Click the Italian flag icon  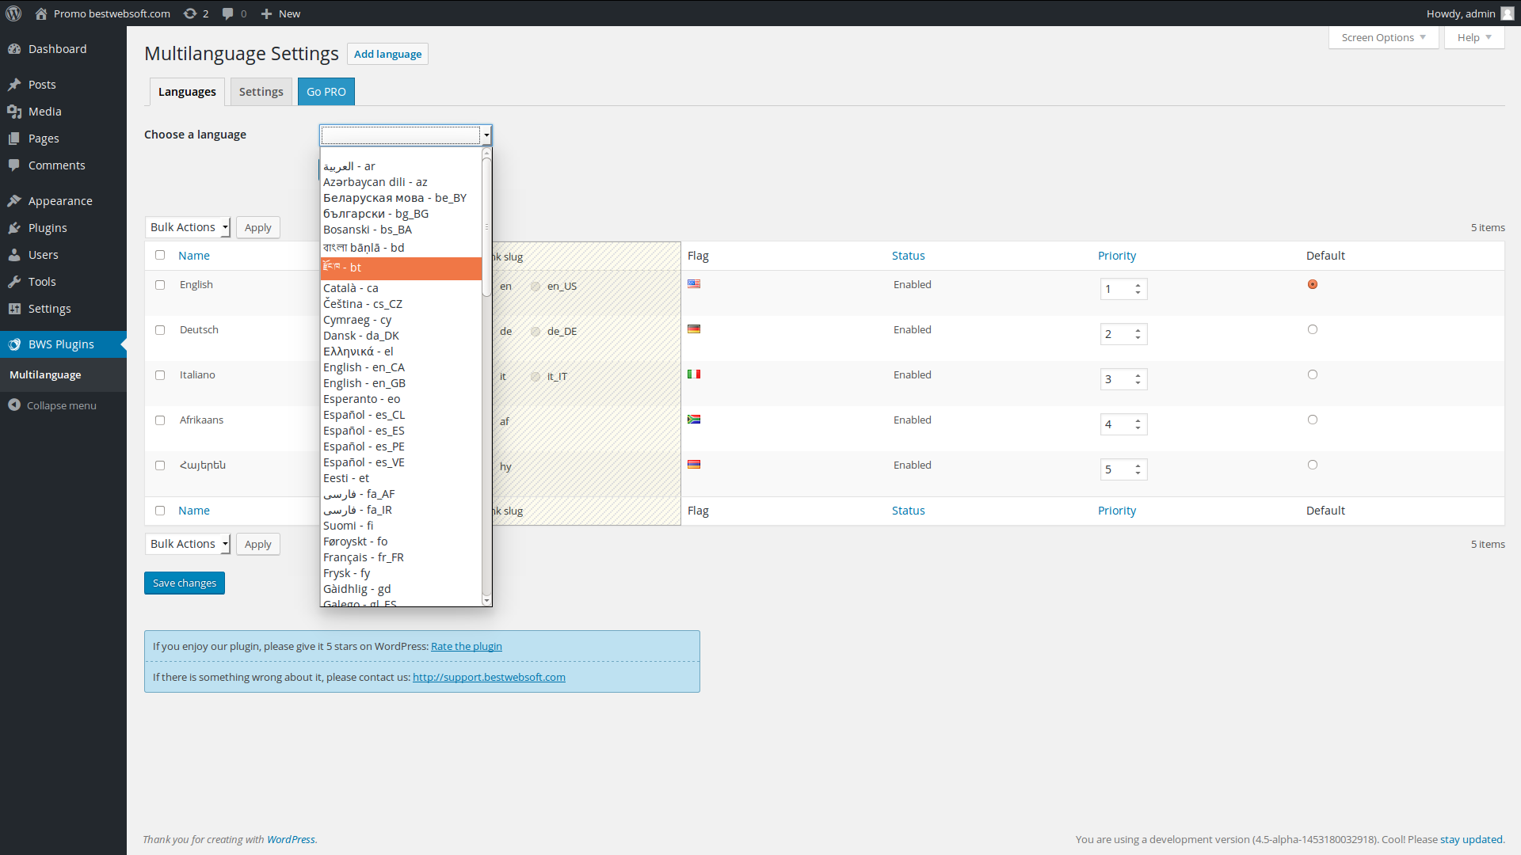(694, 374)
